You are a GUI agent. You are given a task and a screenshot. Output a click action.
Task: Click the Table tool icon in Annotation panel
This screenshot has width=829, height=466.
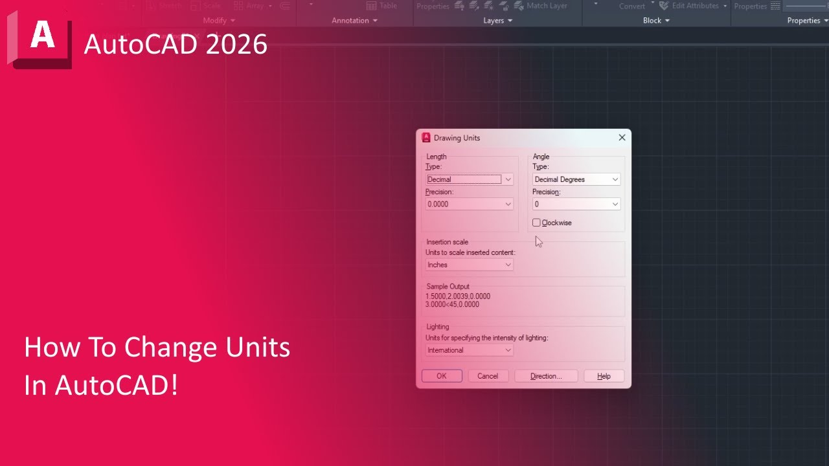[381, 6]
